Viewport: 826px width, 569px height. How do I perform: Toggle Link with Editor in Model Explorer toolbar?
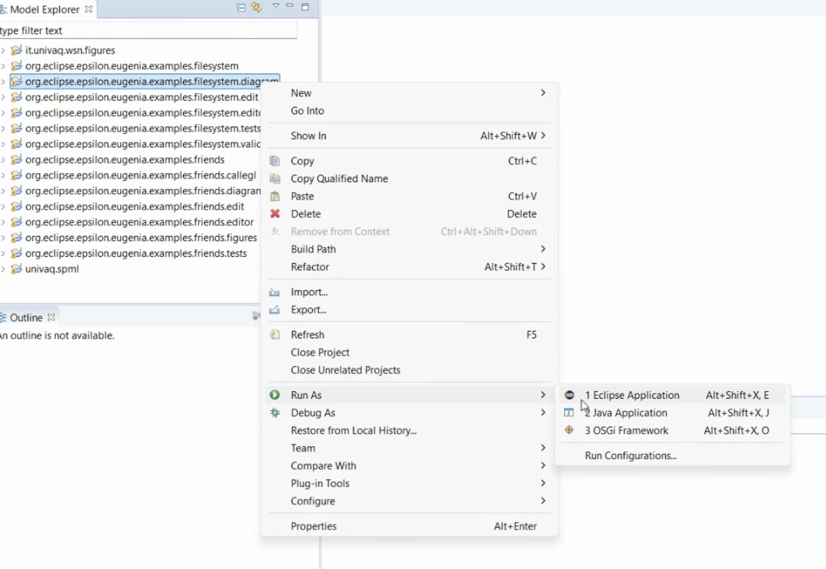pos(256,8)
